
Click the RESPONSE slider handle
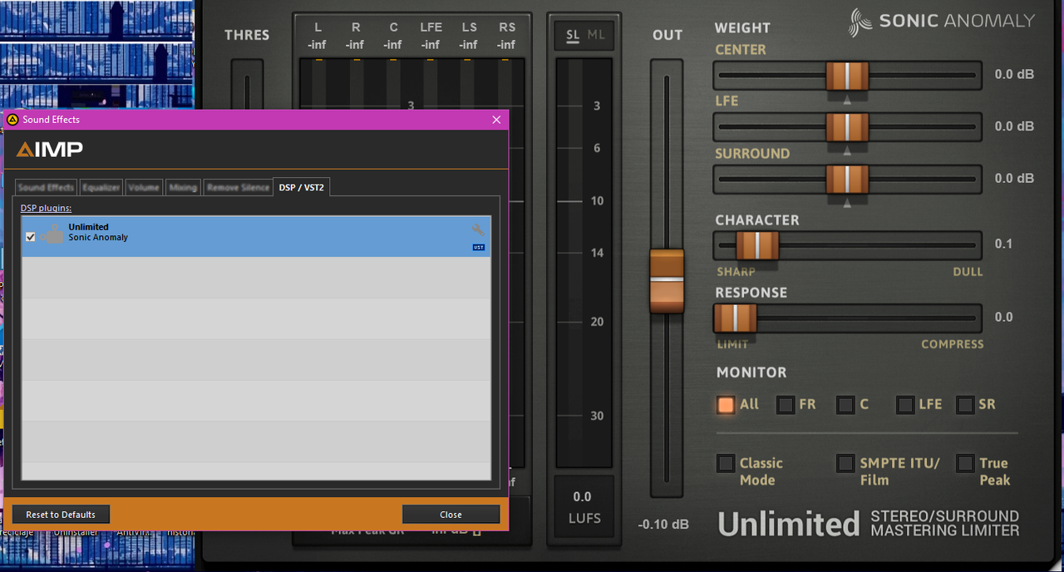[735, 318]
